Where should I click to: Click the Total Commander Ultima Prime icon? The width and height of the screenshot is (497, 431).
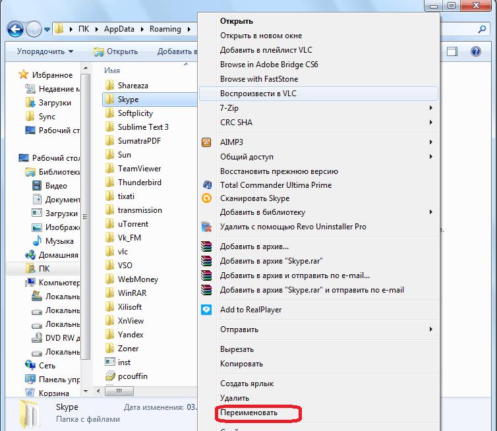(x=207, y=185)
